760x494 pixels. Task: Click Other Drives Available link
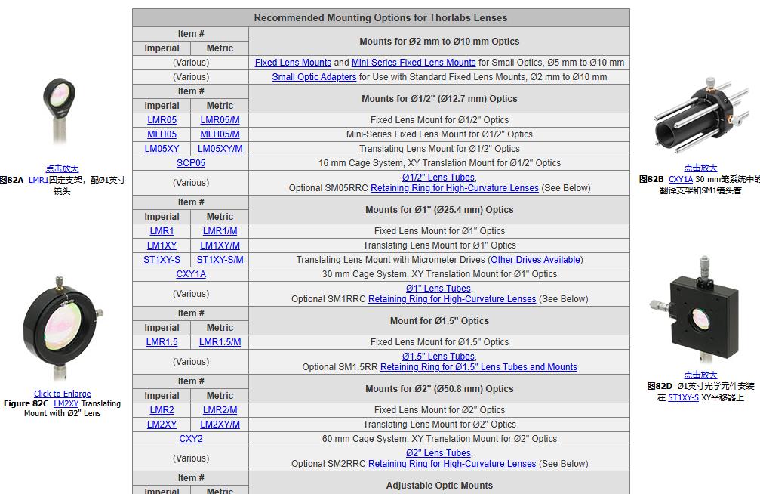click(x=535, y=260)
